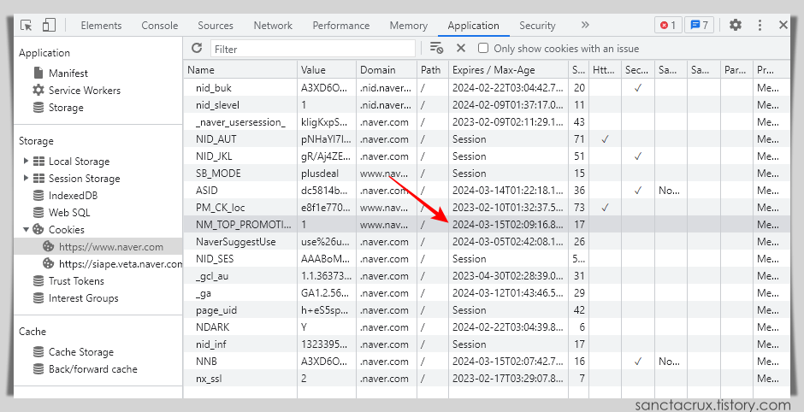Switch to the Performance tab
The height and width of the screenshot is (412, 804).
pos(341,25)
